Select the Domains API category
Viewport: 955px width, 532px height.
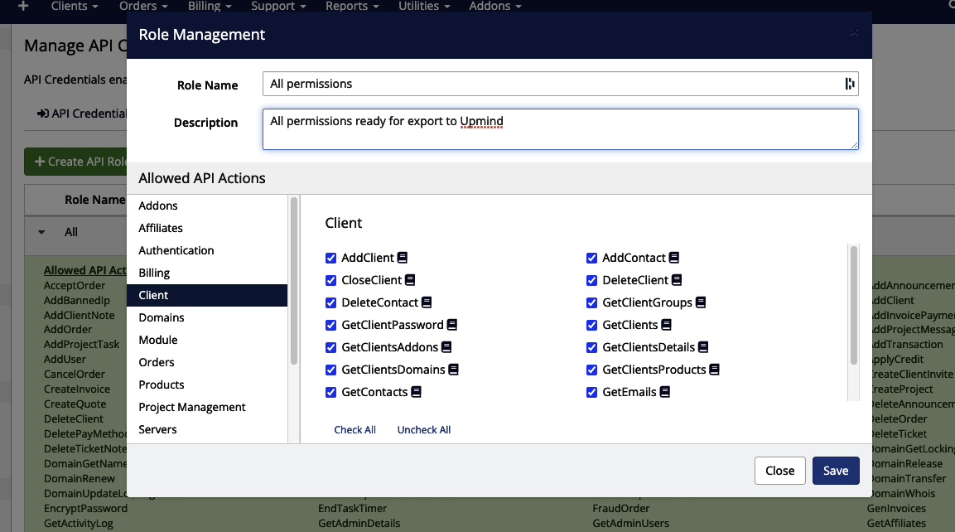click(x=207, y=317)
